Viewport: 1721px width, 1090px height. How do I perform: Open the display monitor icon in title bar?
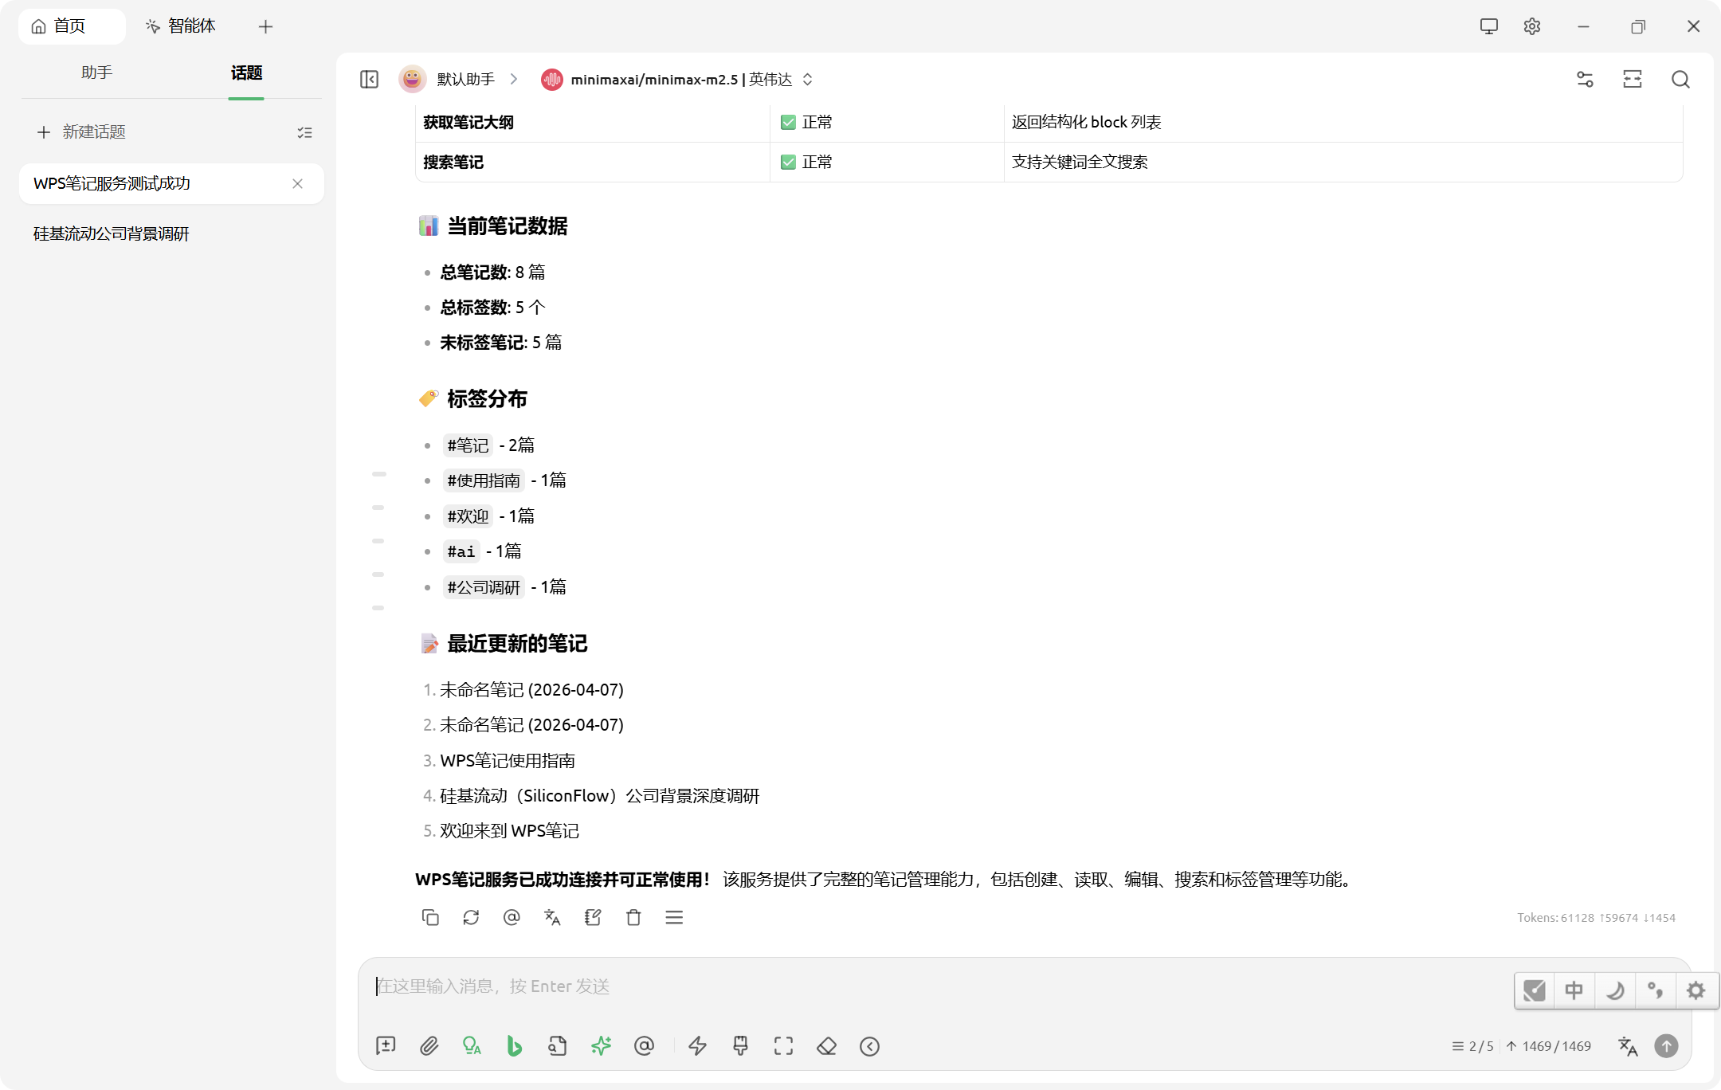1488,26
